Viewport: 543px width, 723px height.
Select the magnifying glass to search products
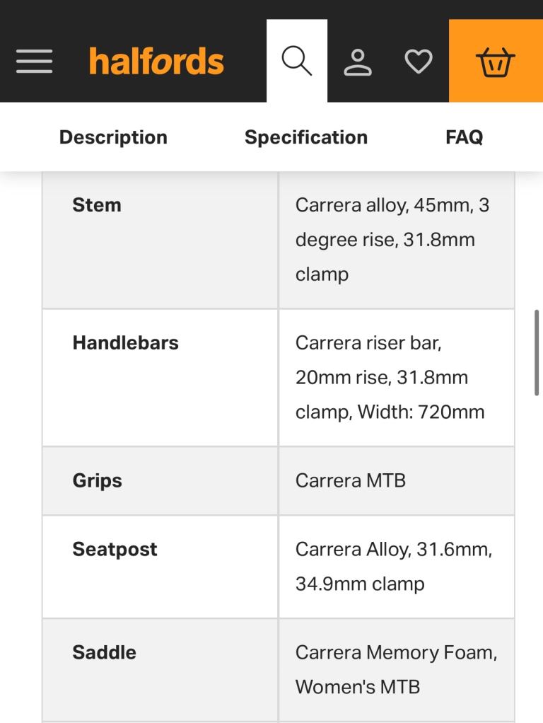click(296, 60)
